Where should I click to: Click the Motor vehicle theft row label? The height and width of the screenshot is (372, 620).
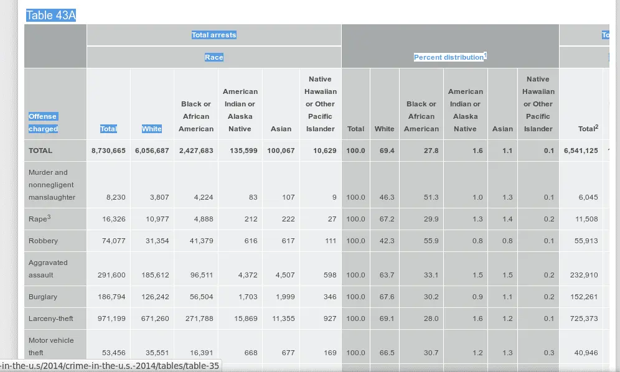[x=51, y=346]
